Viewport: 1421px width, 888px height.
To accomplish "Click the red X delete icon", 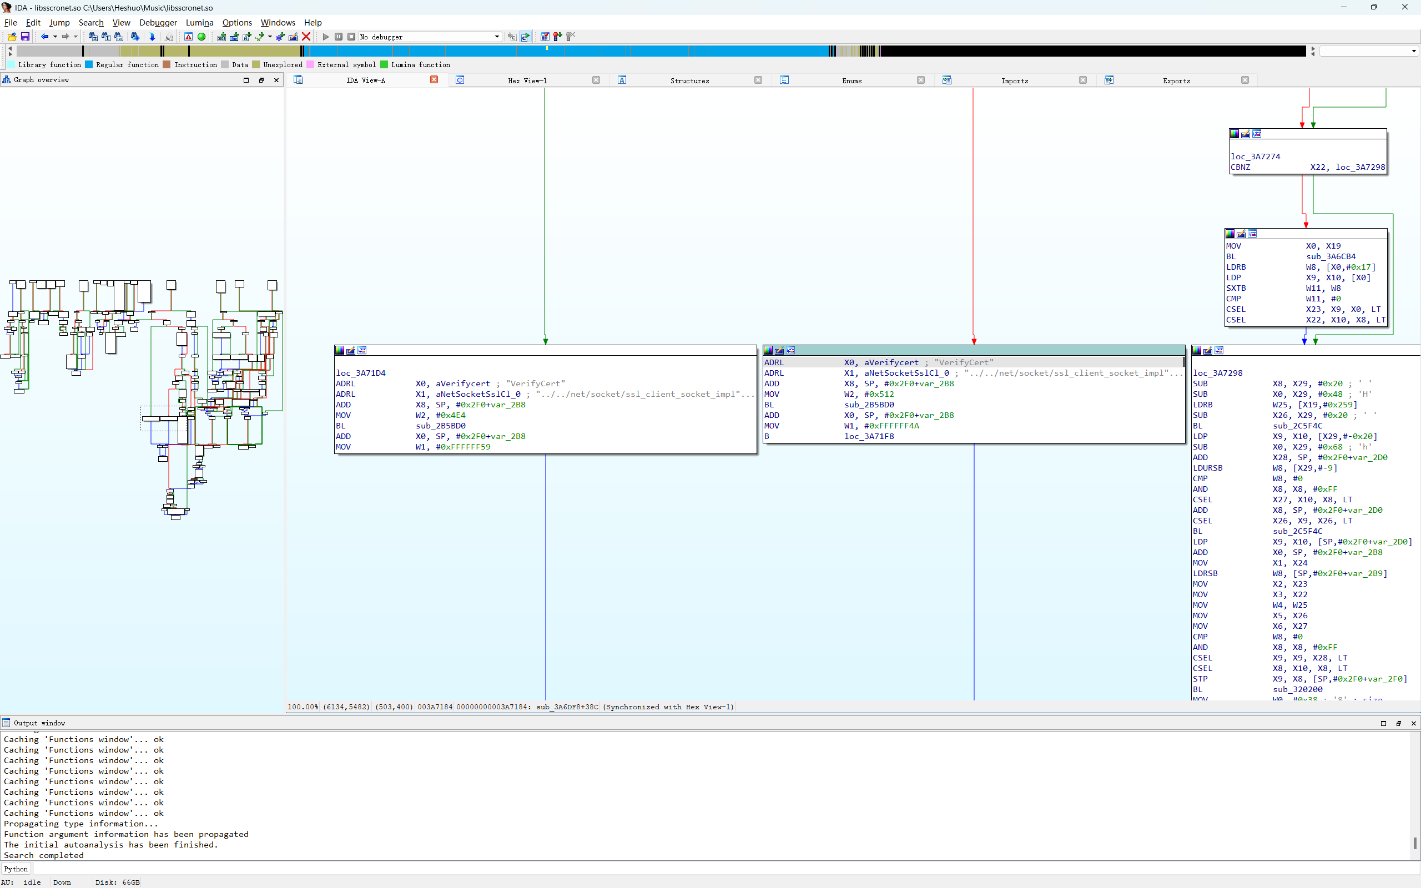I will click(306, 37).
